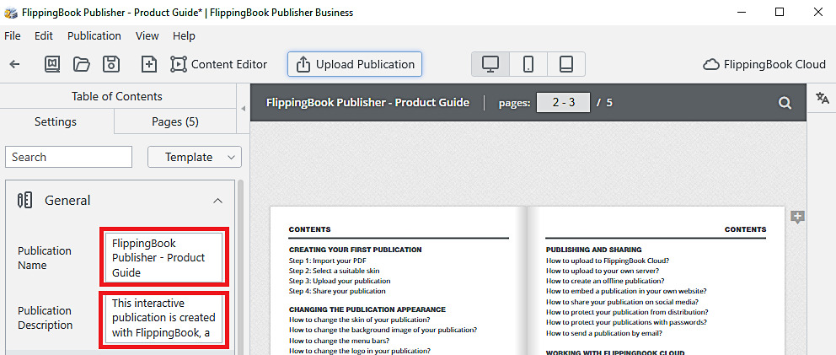
Task: Click the add pages plus icon
Action: [x=149, y=64]
